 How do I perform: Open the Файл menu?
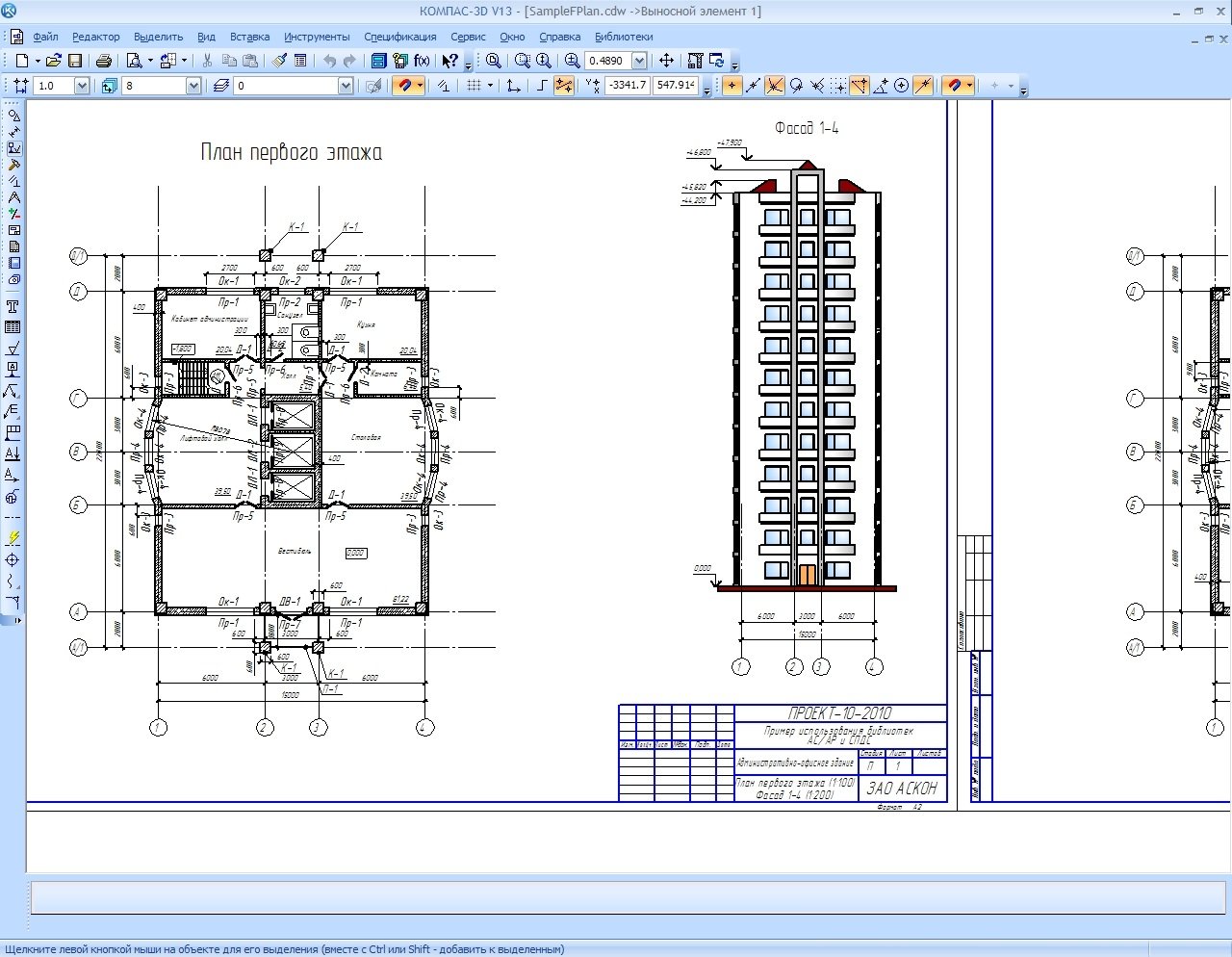[45, 37]
